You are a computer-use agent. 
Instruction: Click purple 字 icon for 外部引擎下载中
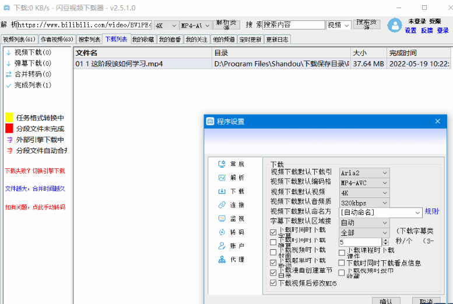point(10,140)
